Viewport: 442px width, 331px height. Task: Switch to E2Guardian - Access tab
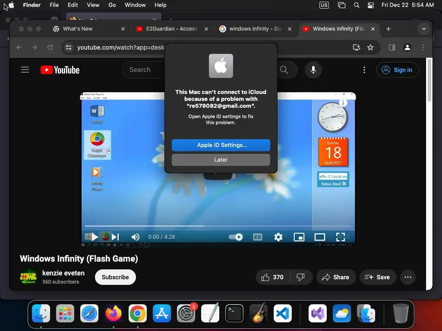(x=172, y=29)
